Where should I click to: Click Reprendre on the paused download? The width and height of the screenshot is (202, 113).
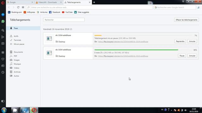(180, 41)
